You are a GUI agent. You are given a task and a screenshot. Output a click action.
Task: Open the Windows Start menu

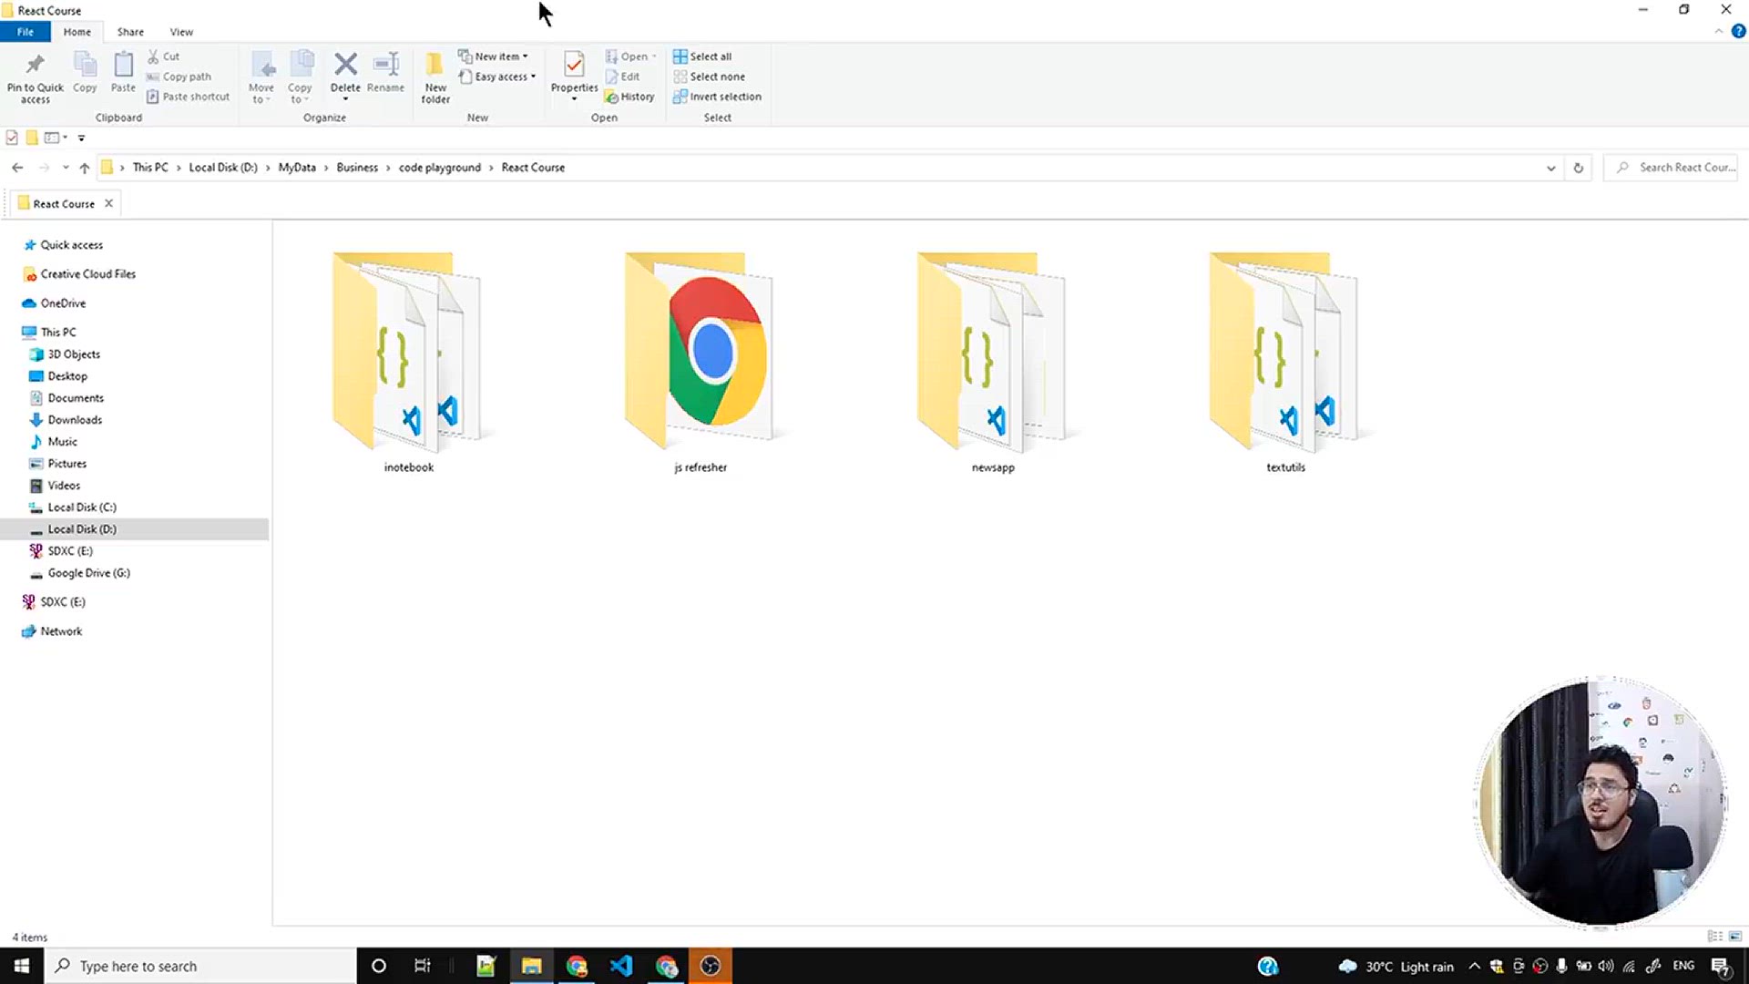[x=22, y=966]
